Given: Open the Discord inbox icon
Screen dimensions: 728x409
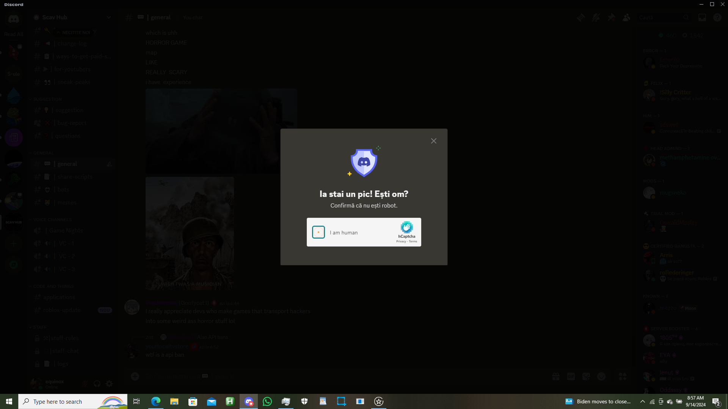Looking at the screenshot, I should pyautogui.click(x=702, y=17).
